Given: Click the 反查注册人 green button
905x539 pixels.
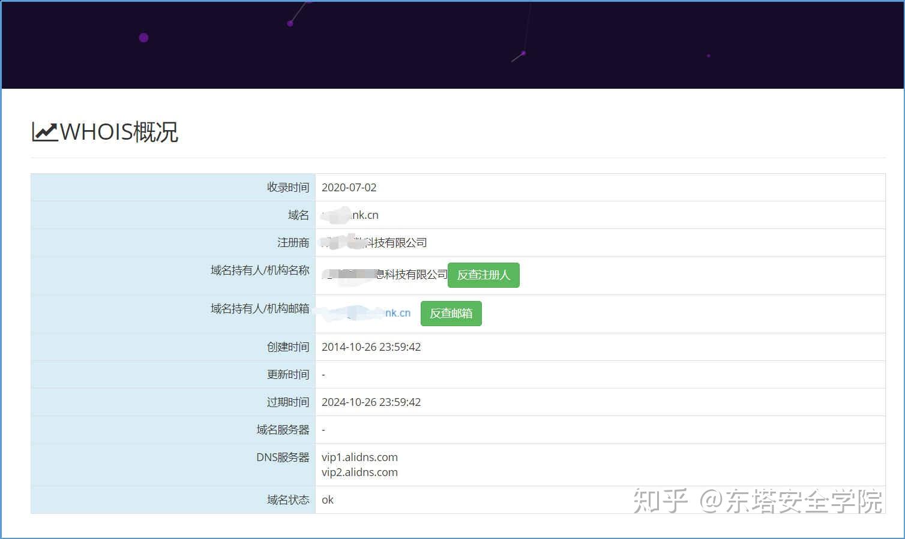Looking at the screenshot, I should tap(483, 275).
